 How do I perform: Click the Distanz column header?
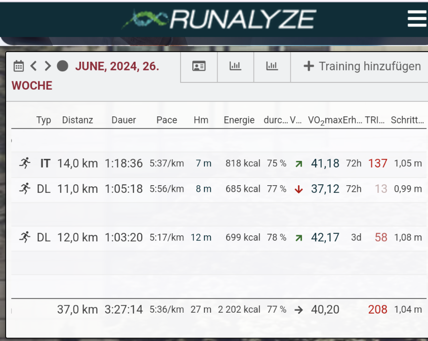pyautogui.click(x=77, y=120)
